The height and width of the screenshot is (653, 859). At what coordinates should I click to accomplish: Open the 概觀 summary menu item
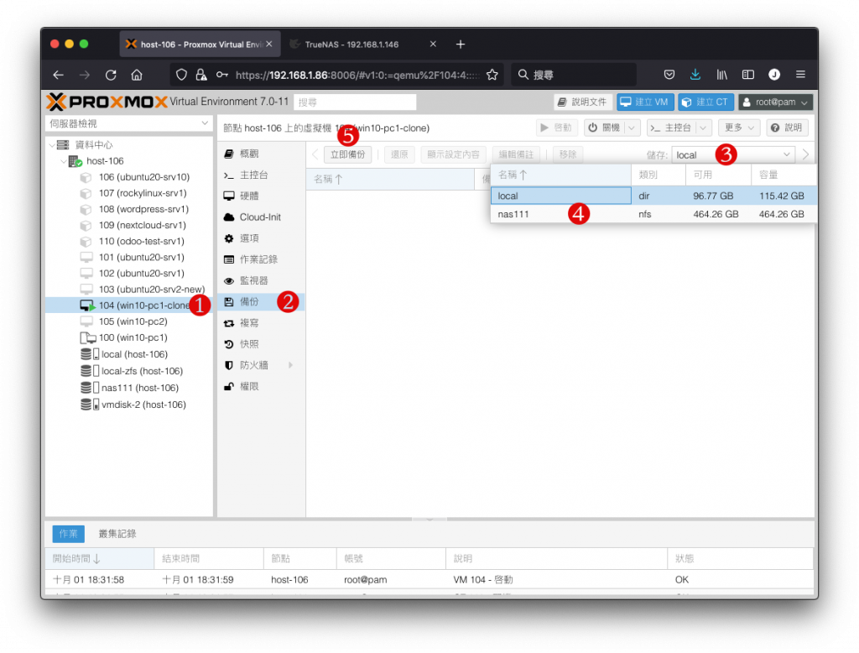[x=262, y=154]
